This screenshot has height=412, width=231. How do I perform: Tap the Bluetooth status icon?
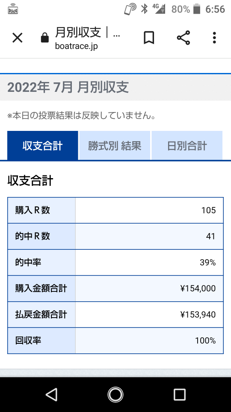144,9
